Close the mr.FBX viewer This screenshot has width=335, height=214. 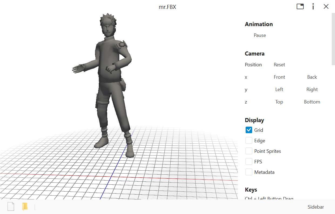(x=326, y=6)
